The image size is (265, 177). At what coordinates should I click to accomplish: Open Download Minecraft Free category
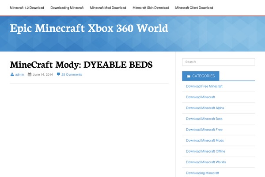coord(204,130)
